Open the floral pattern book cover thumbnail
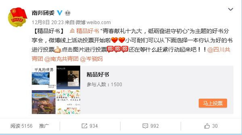The height and width of the screenshot is (135, 242). [x=68, y=102]
